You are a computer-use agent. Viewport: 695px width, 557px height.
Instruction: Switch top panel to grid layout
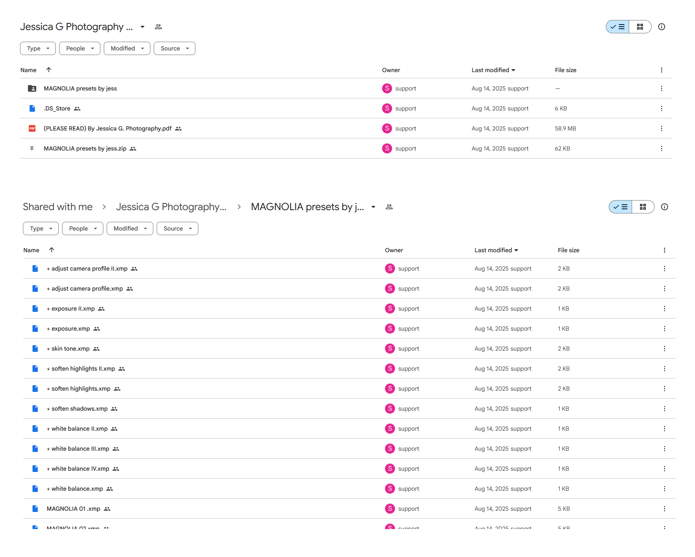(640, 27)
